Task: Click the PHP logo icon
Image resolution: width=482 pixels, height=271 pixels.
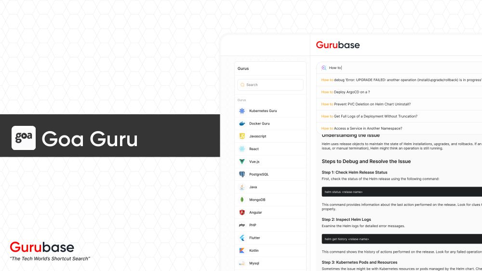Action: [x=242, y=225]
